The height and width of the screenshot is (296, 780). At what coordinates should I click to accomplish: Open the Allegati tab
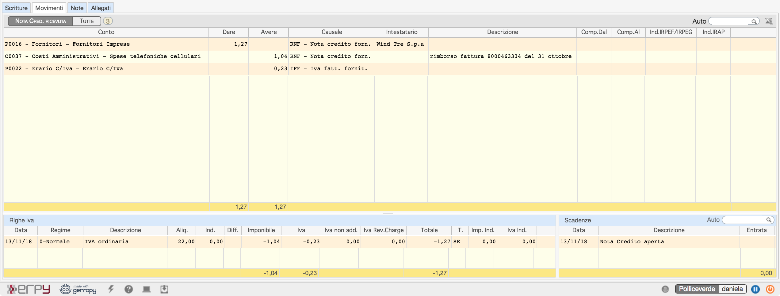click(x=101, y=8)
